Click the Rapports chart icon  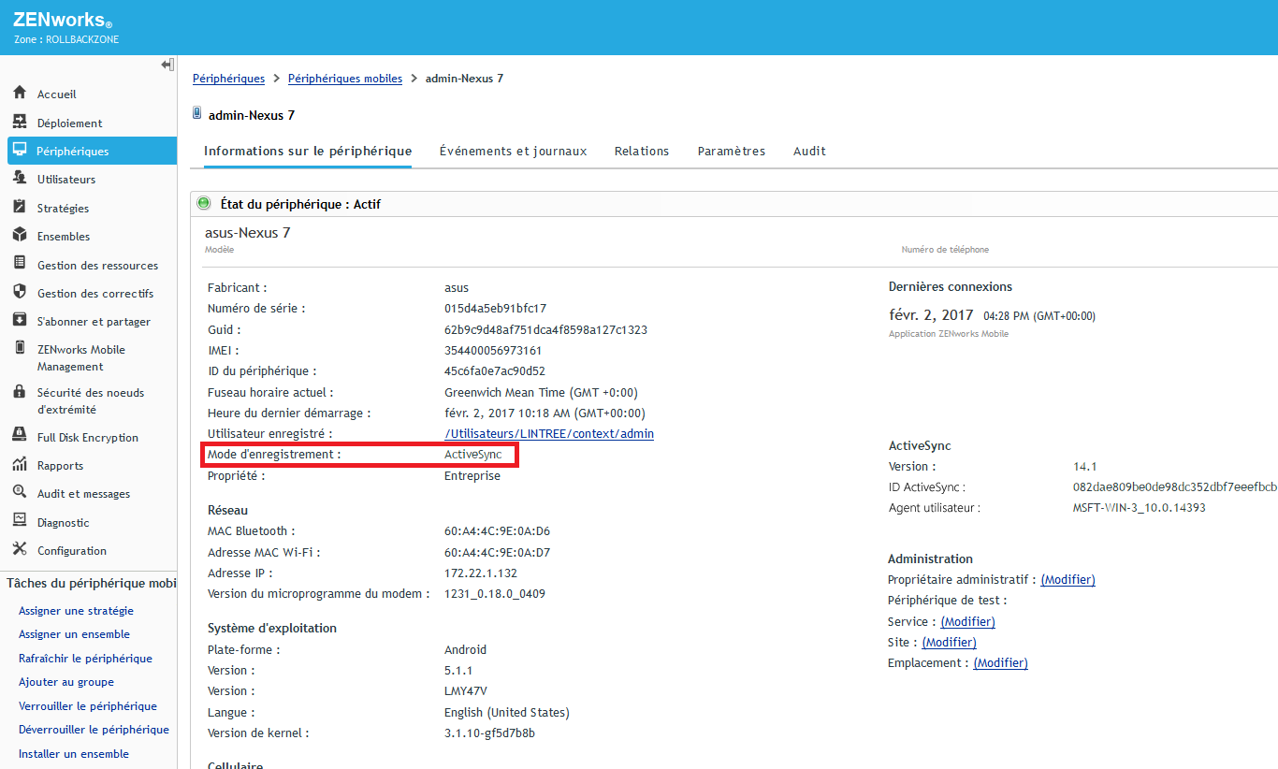click(x=20, y=465)
